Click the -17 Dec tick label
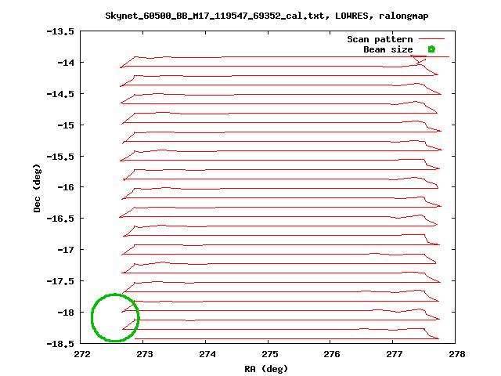The height and width of the screenshot is (376, 501). (x=66, y=250)
